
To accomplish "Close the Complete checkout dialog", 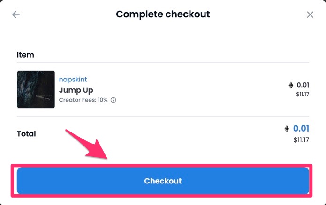I will pyautogui.click(x=310, y=15).
